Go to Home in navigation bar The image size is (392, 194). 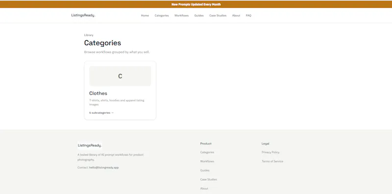pos(145,16)
